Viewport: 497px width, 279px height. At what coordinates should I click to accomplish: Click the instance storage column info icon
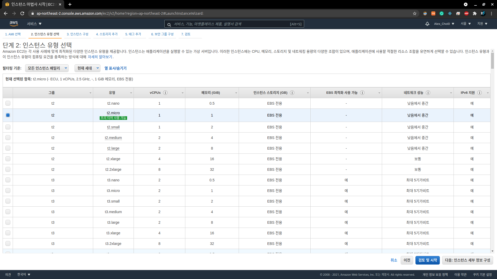[x=292, y=93]
